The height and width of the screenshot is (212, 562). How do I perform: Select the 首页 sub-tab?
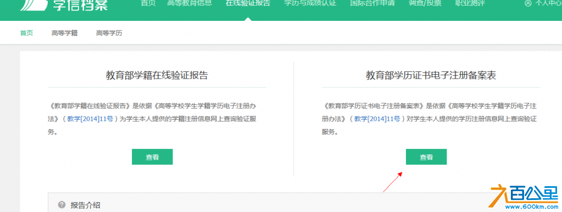[x=26, y=33]
